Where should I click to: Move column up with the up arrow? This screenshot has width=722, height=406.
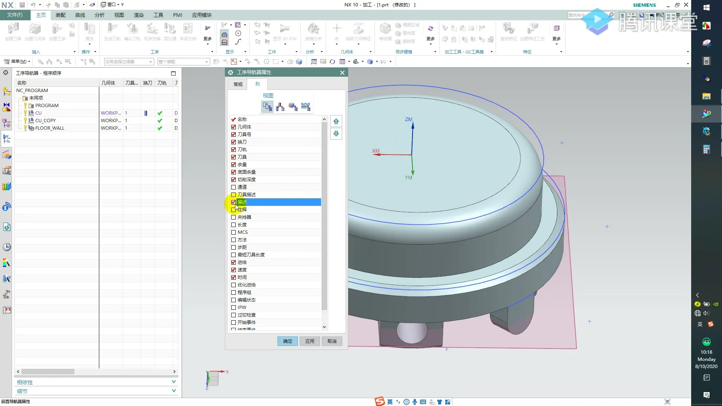coord(336,121)
